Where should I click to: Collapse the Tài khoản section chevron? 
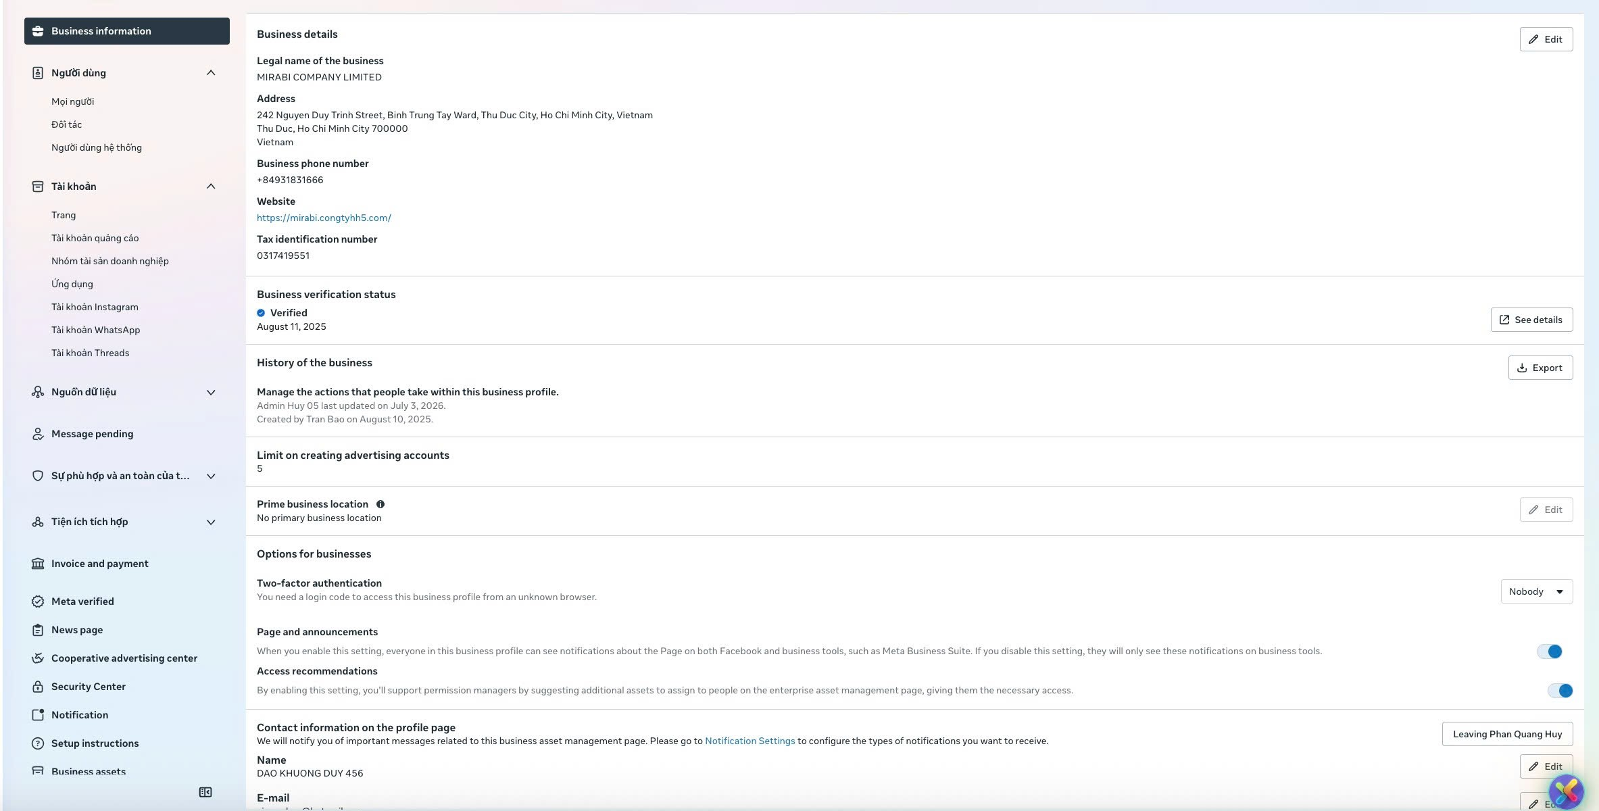coord(211,187)
